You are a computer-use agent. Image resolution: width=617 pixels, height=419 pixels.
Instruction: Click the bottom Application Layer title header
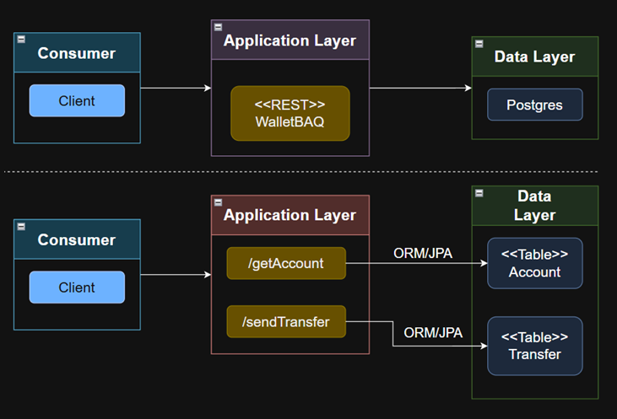[x=290, y=215]
